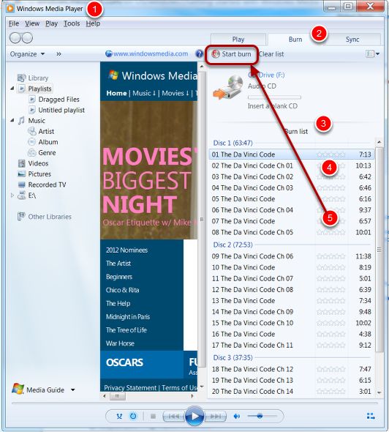Select Playlists in the navigation tree

click(x=39, y=89)
